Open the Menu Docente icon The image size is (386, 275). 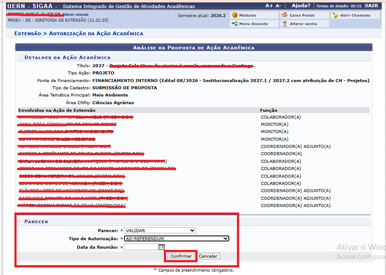coord(235,24)
